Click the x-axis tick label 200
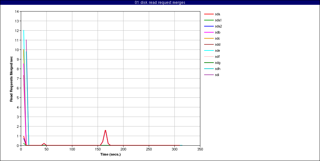320x161 pixels. pyautogui.click(x=123, y=149)
